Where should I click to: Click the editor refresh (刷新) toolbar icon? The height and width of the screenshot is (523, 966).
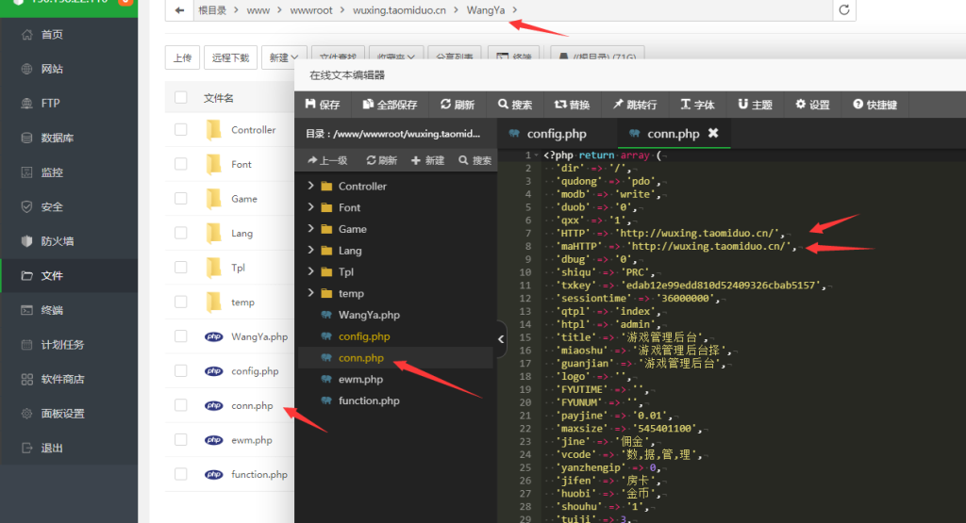pos(445,105)
